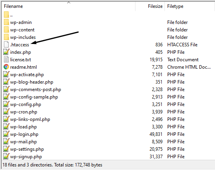The image size is (215, 170).
Task: Click the 20,975 filesize of wp-settings.php
Action: tap(156, 149)
